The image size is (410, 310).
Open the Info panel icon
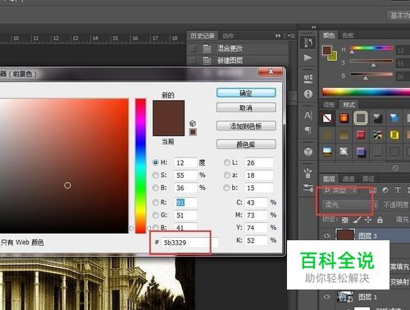[308, 94]
